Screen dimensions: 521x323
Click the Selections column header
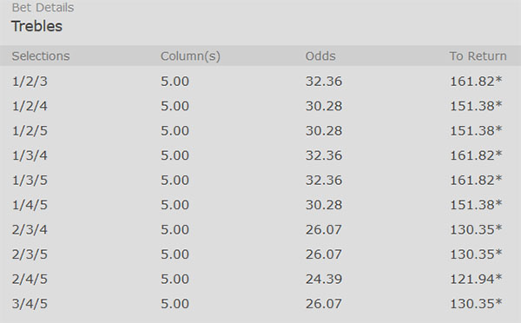[x=41, y=56]
